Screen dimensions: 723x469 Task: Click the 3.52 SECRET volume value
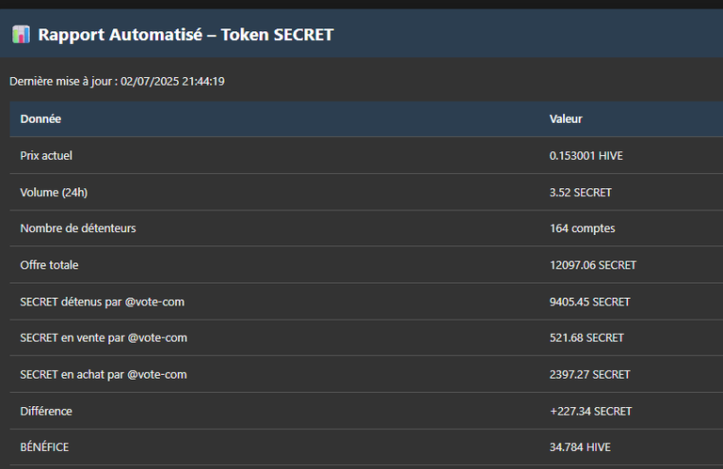[581, 193]
